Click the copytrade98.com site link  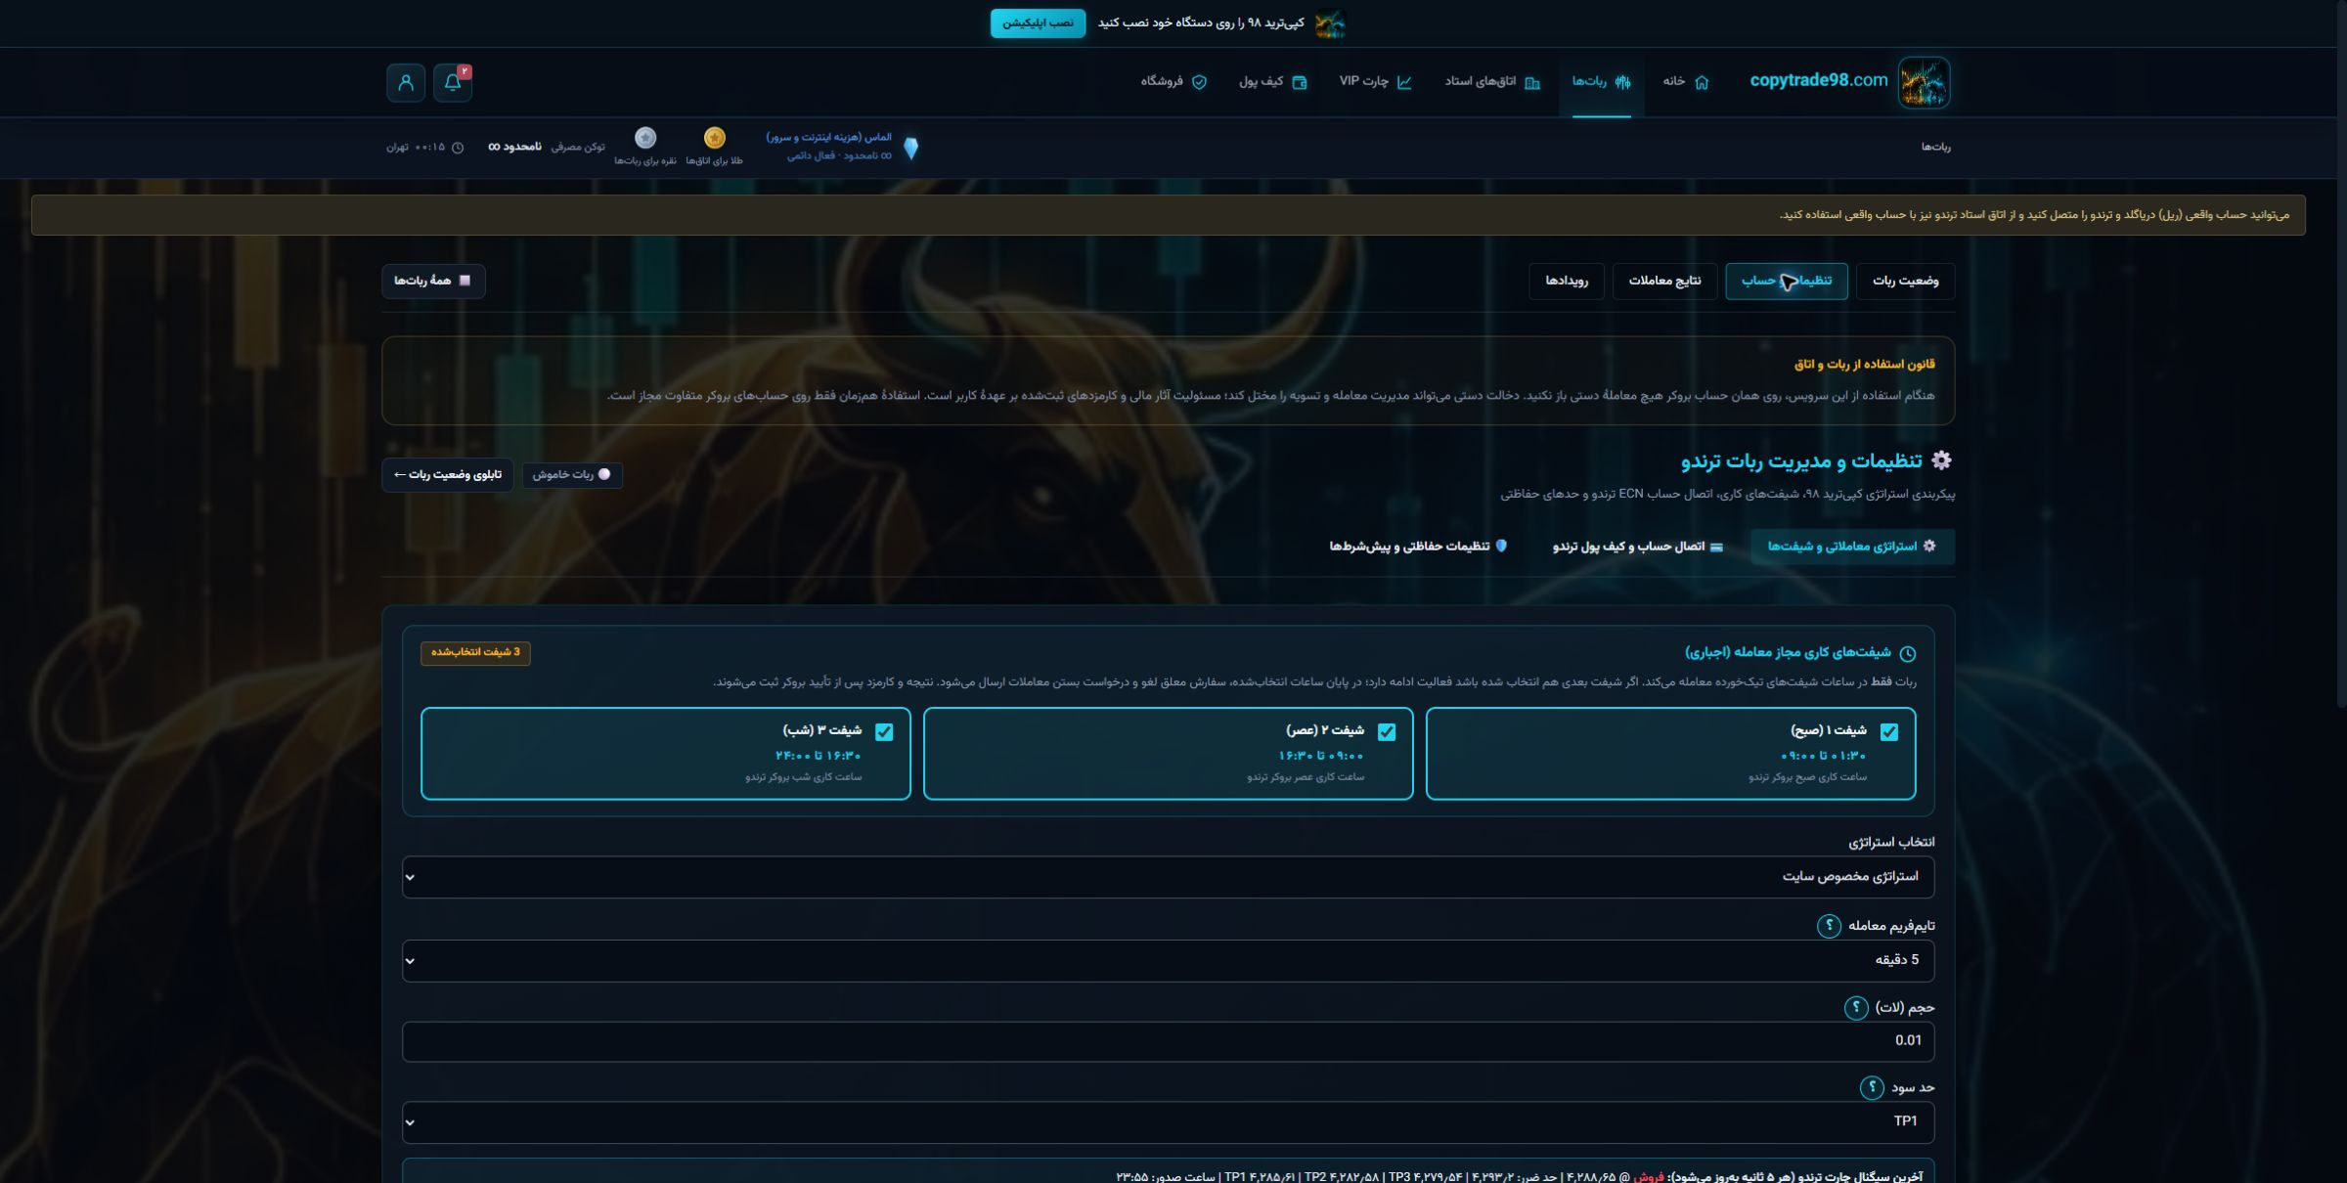click(1819, 81)
